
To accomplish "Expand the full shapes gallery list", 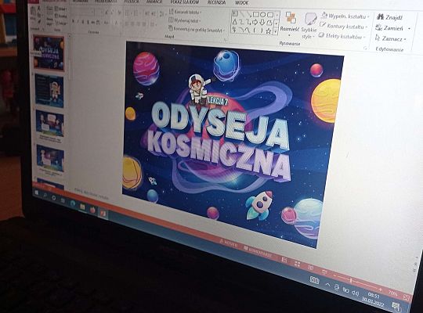I will (x=276, y=32).
